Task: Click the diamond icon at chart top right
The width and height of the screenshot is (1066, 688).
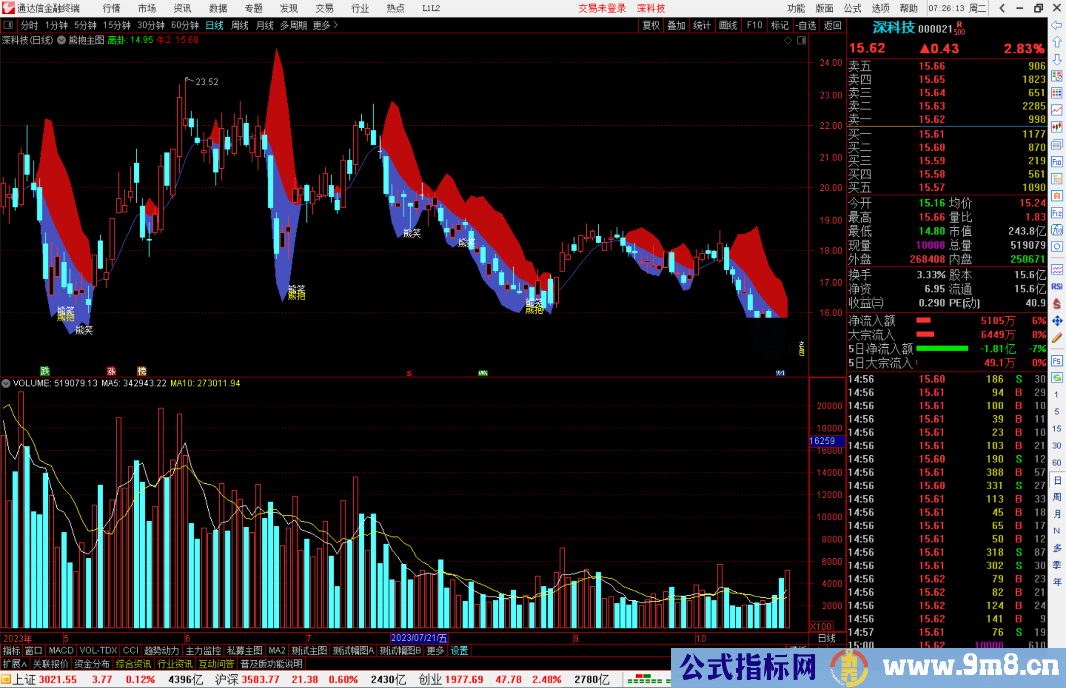Action: click(x=788, y=40)
